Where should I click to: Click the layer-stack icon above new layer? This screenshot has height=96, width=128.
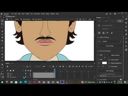tap(7, 66)
